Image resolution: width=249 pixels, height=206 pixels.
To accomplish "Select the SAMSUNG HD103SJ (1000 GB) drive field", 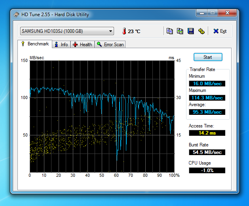I will coord(67,31).
